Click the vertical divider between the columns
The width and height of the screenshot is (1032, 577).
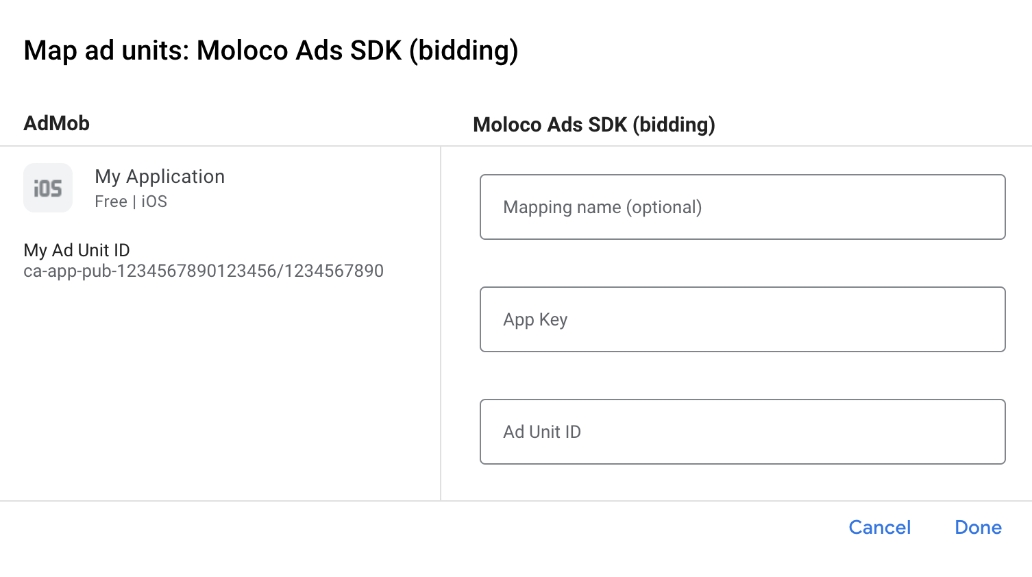(441, 322)
